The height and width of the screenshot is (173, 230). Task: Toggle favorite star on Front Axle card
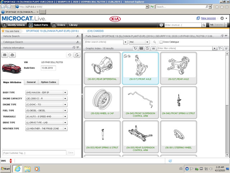click(129, 56)
